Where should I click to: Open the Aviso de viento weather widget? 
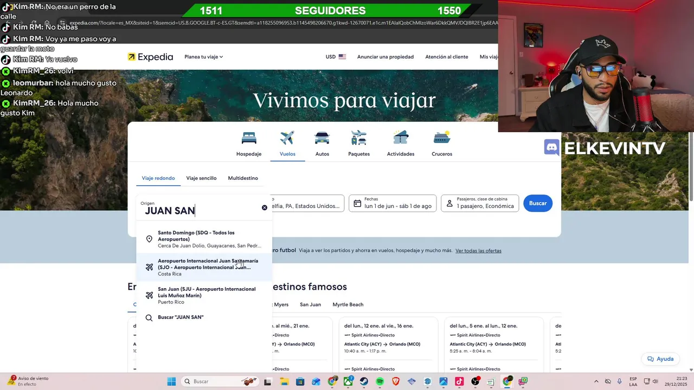pos(27,381)
